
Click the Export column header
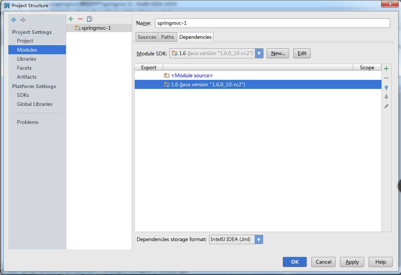(x=149, y=67)
